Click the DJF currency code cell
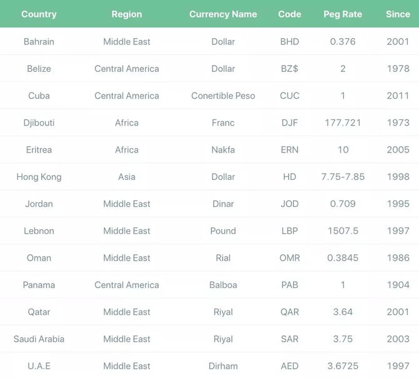This screenshot has height=378, width=419. click(290, 122)
